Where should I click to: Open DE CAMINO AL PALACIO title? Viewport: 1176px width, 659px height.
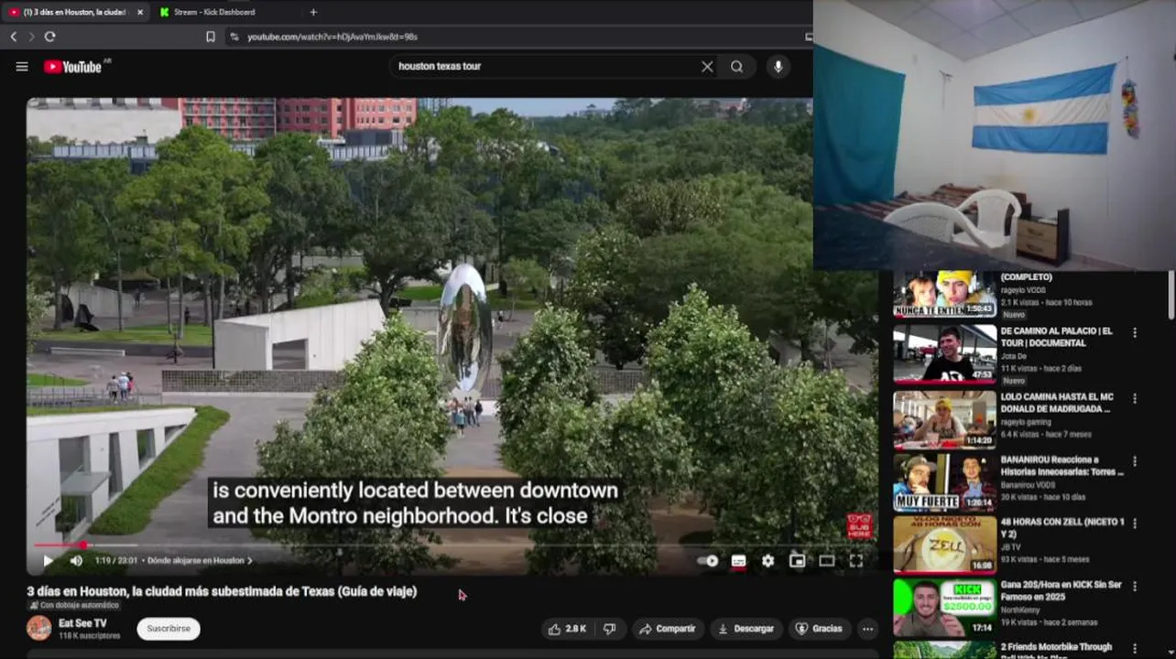pos(1056,337)
